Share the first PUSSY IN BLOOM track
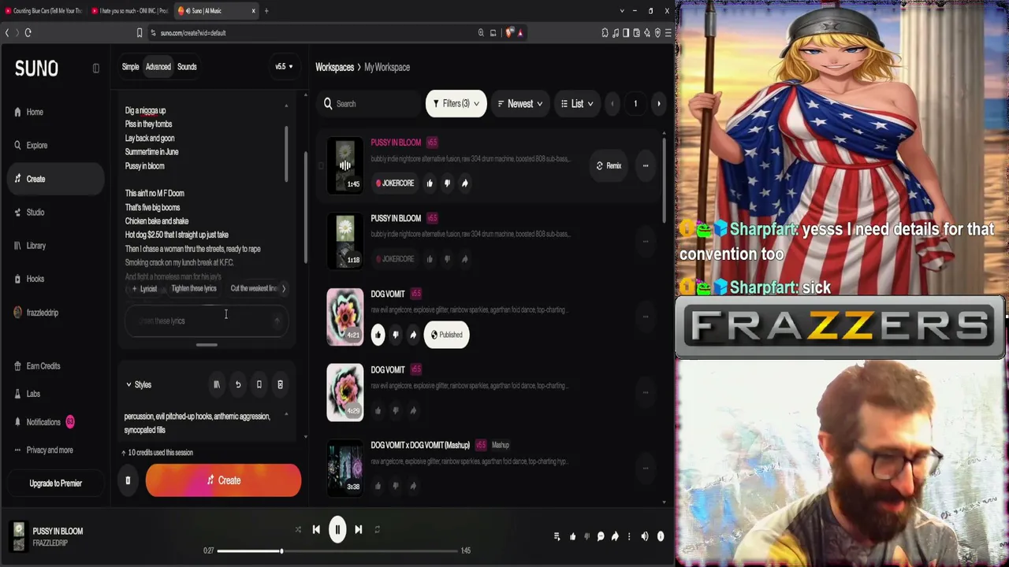The width and height of the screenshot is (1009, 567). (464, 183)
